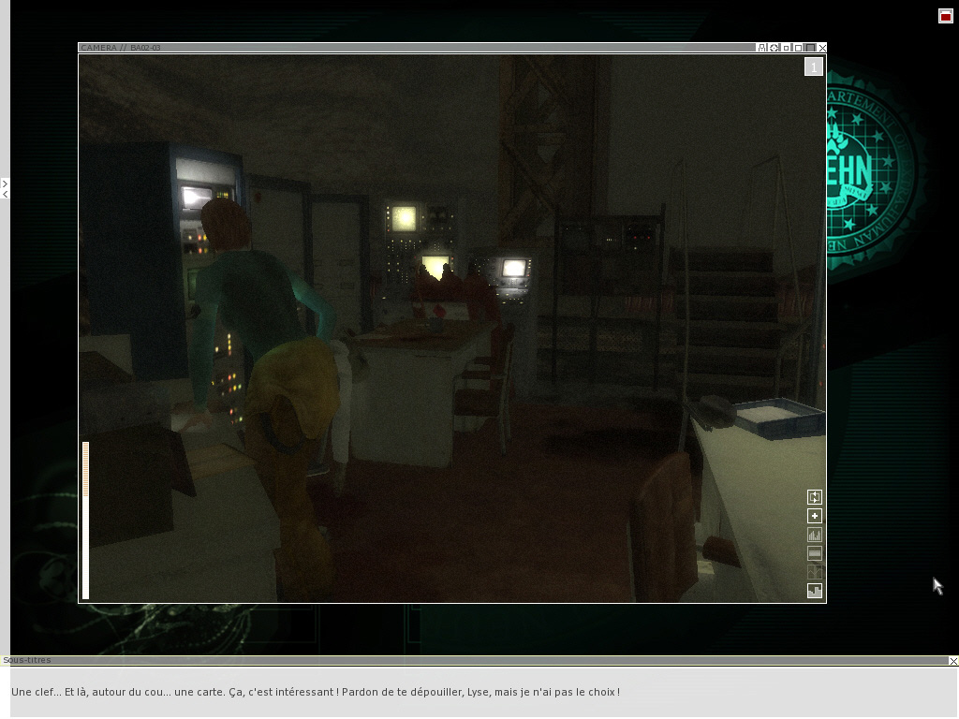
Task: Expand the left side panel with right chevron
Action: coord(5,183)
